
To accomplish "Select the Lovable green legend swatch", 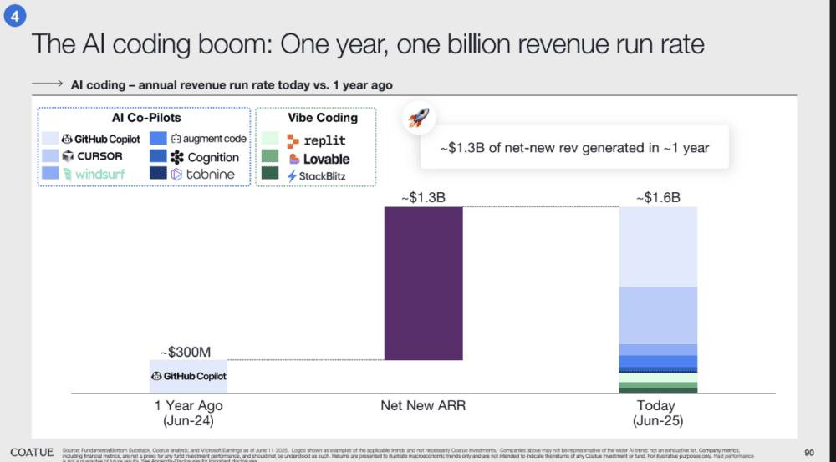I will (270, 155).
